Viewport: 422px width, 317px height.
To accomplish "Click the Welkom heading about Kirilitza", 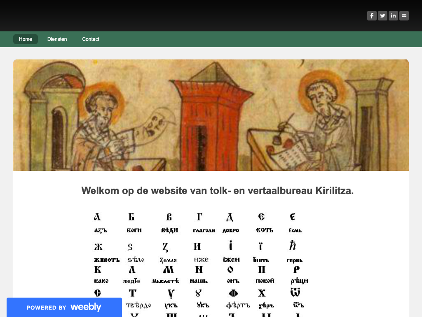I will (x=217, y=191).
